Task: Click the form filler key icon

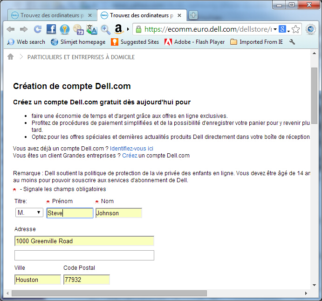Action: (x=65, y=29)
